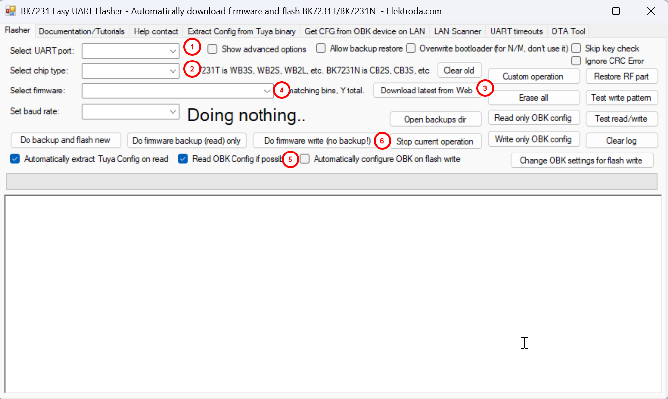Go to Documentation/Tutorials tab
The width and height of the screenshot is (668, 399).
pos(82,31)
